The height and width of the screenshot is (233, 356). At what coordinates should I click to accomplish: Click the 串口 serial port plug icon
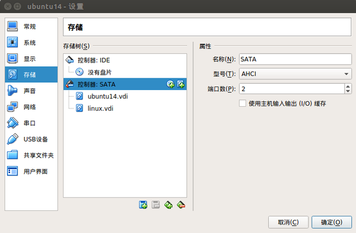(x=12, y=123)
